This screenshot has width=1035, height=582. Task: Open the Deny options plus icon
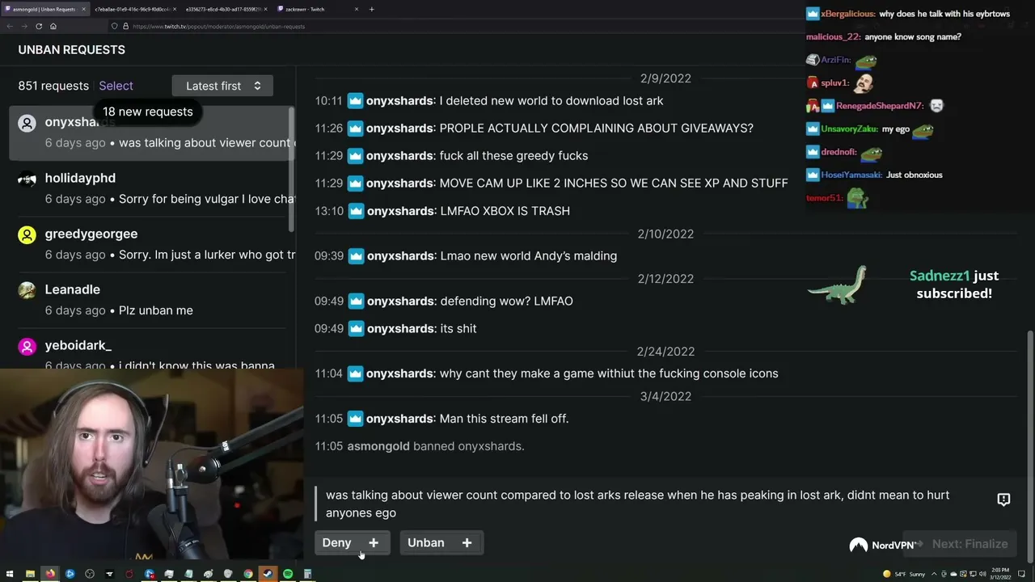point(374,542)
